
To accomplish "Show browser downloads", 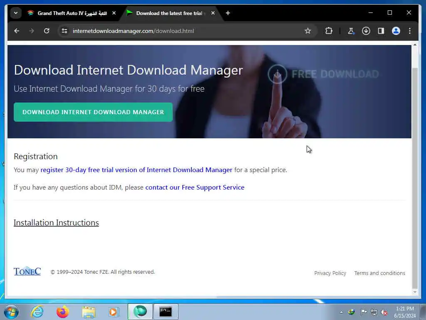I will pyautogui.click(x=366, y=31).
